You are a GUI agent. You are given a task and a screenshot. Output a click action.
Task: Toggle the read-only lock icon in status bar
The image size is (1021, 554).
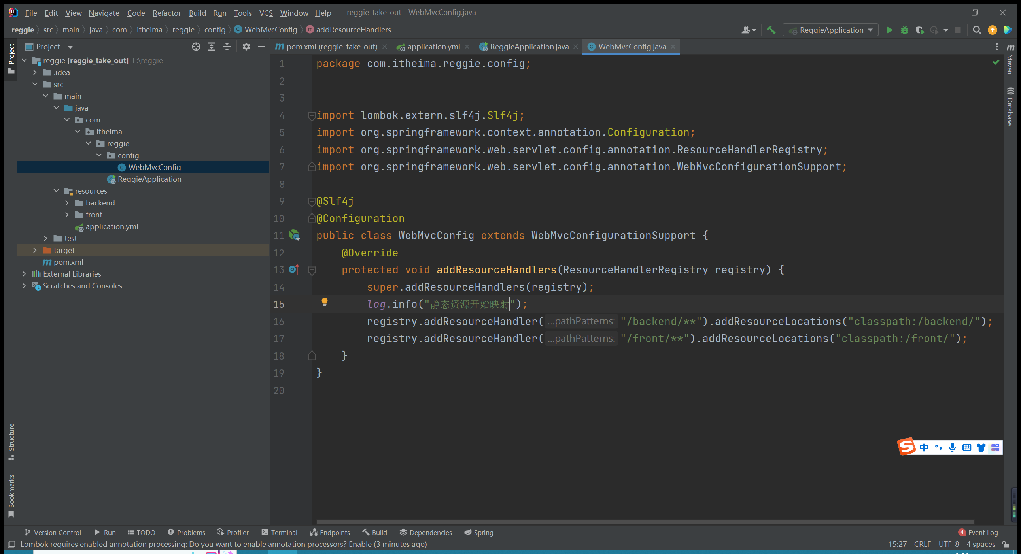coord(1006,544)
